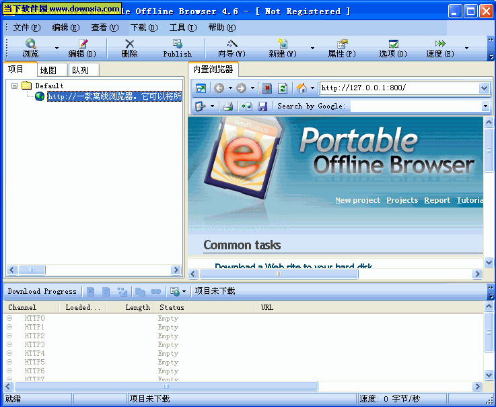This screenshot has height=407, width=496.
Task: Select the 内置浏览器 tab
Action: [213, 69]
